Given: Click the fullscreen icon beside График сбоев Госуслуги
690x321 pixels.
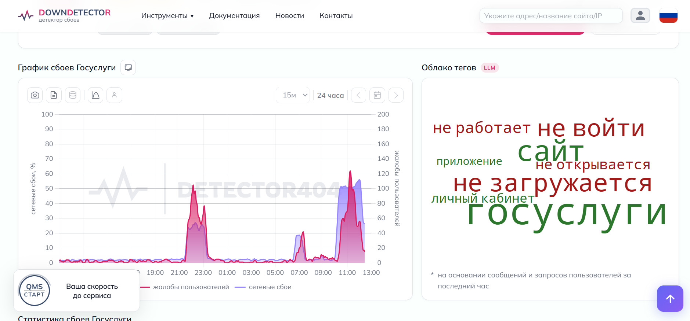Looking at the screenshot, I should click(128, 67).
